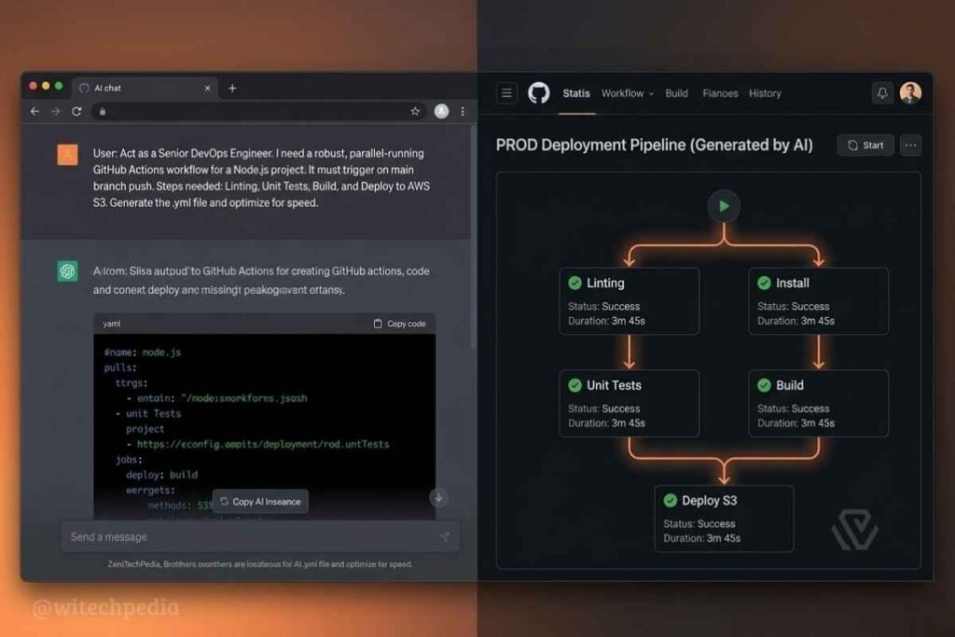This screenshot has width=955, height=637.
Task: Select History in the GitHub navigation
Action: pos(765,93)
